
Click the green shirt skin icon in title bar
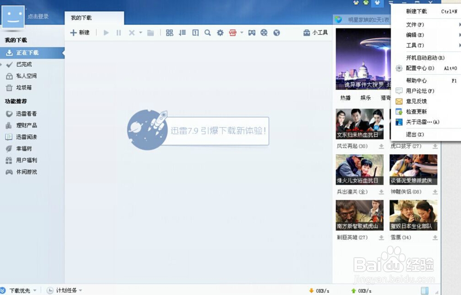click(366, 3)
